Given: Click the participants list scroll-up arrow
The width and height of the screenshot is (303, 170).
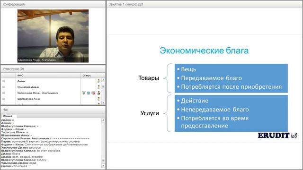Looking at the screenshot, I should point(103,80).
